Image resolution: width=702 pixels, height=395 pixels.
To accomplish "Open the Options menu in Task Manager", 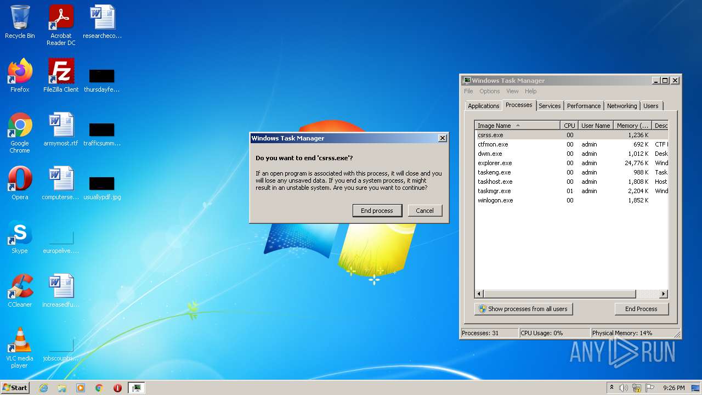I will 489,91.
